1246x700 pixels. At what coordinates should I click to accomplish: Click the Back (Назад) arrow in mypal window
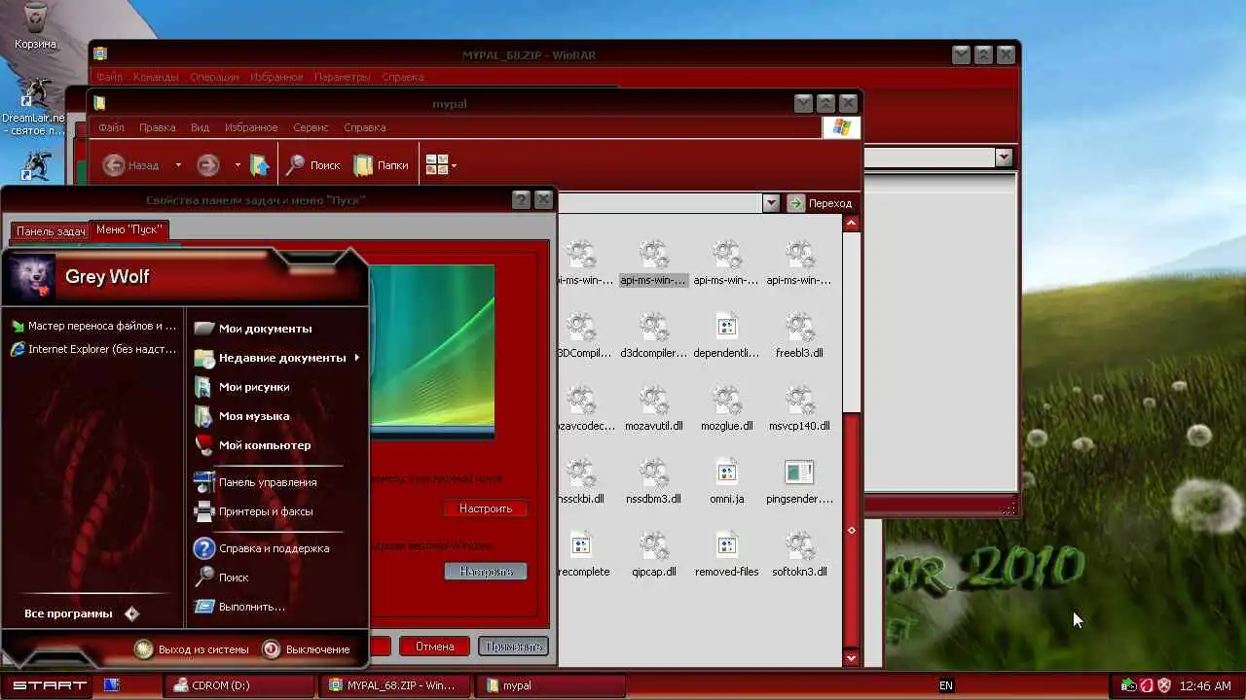[x=131, y=165]
